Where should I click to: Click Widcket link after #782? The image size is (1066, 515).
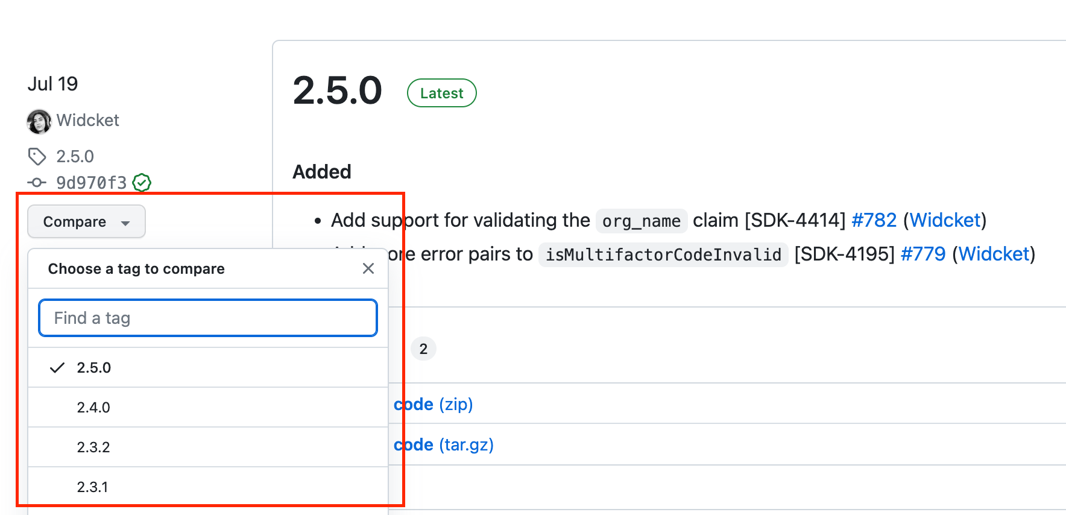(945, 220)
